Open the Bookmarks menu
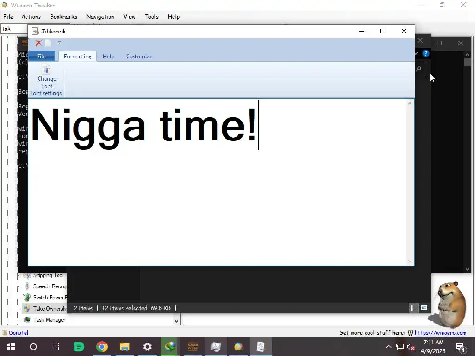 (x=64, y=17)
